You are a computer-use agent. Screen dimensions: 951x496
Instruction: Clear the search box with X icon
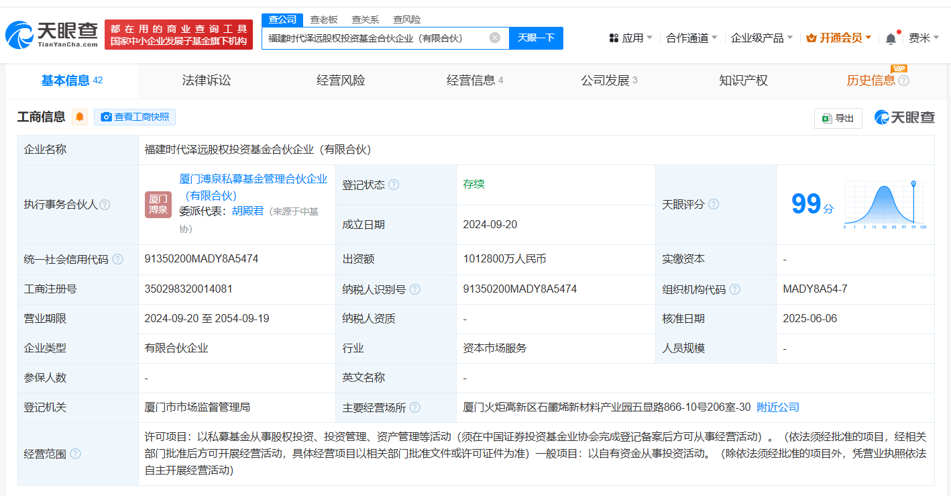click(495, 38)
